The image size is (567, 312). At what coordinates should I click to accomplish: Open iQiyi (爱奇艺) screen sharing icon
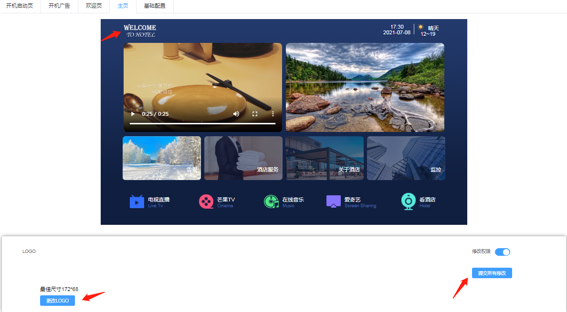point(334,202)
